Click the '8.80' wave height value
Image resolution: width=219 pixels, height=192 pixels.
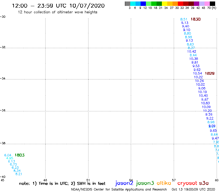[x=187, y=33]
